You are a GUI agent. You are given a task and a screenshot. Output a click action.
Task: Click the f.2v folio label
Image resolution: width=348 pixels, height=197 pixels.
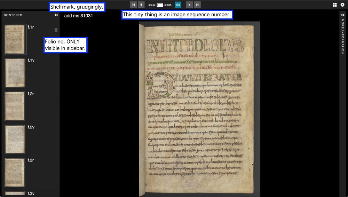pyautogui.click(x=31, y=127)
